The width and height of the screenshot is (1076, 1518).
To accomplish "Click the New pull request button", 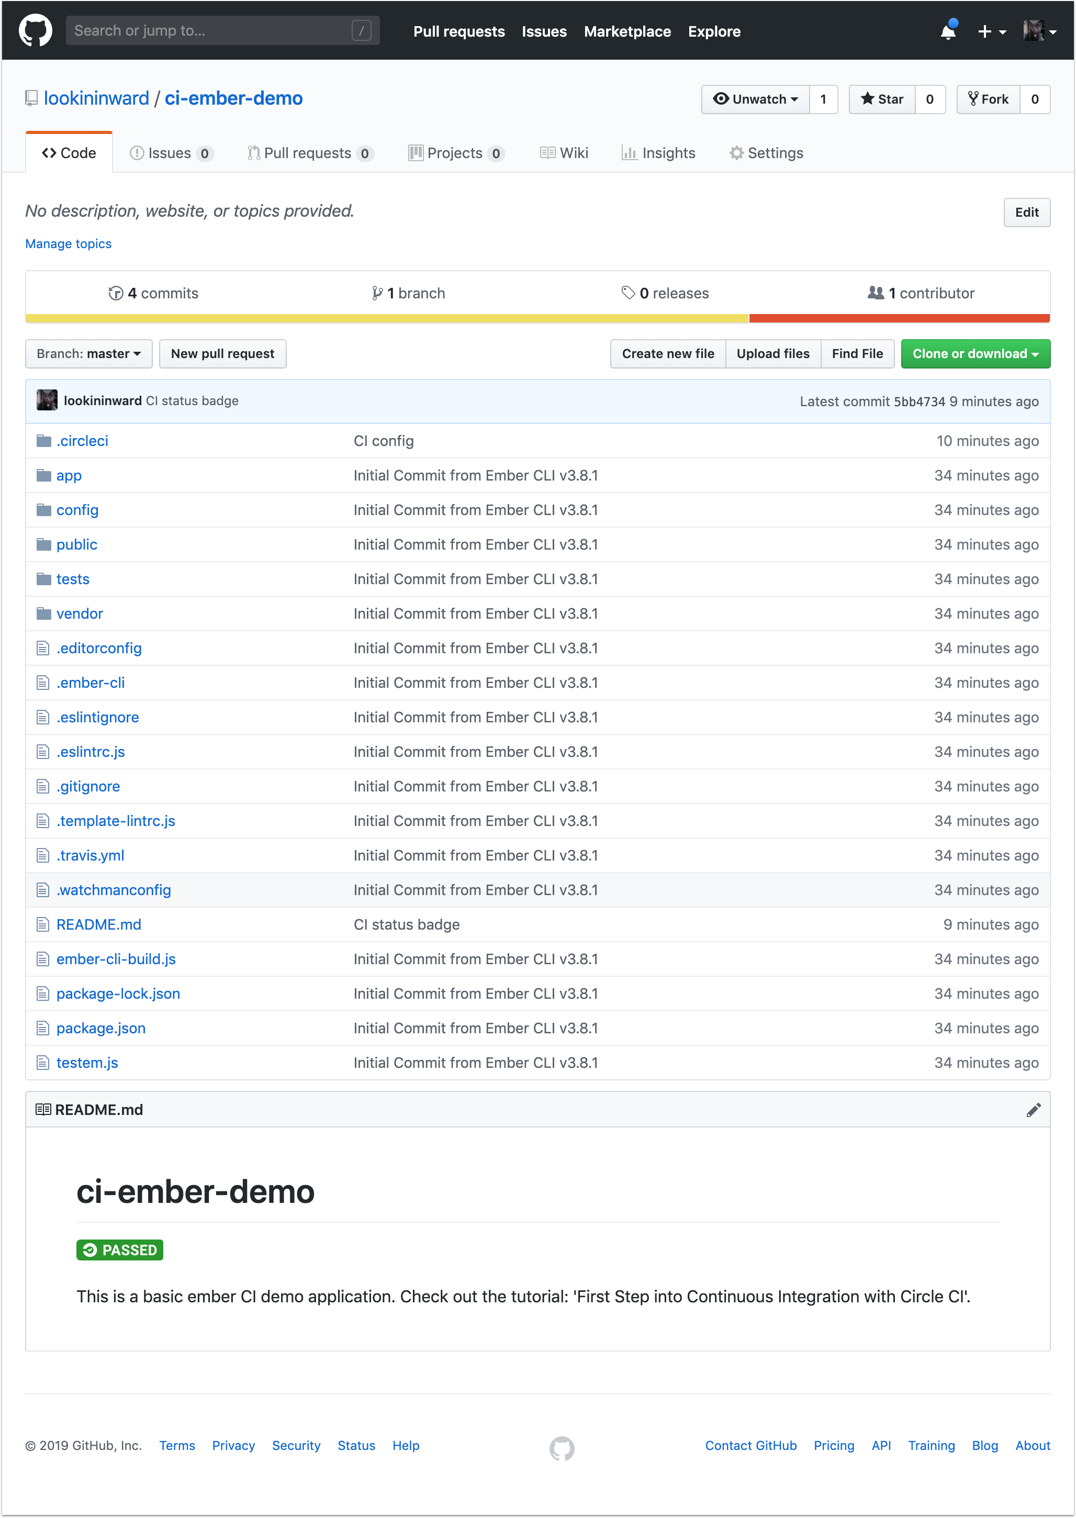I will (222, 353).
